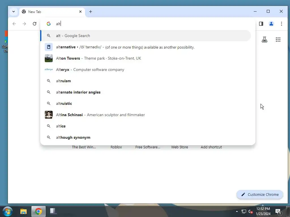The height and width of the screenshot is (217, 290).
Task: Close the New Tab tab
Action: point(80,12)
